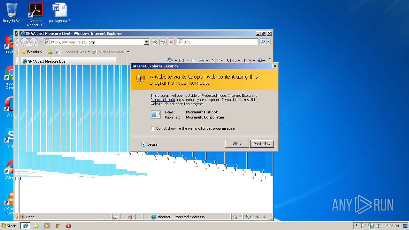Image resolution: width=409 pixels, height=230 pixels.
Task: Click the IE Forward navigation button
Action: [33, 42]
